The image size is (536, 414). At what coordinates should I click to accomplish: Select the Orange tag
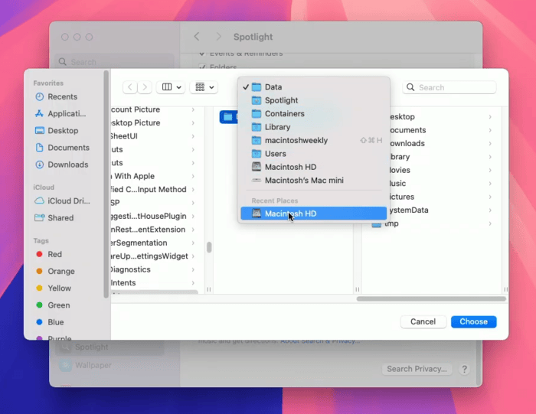tap(55, 271)
